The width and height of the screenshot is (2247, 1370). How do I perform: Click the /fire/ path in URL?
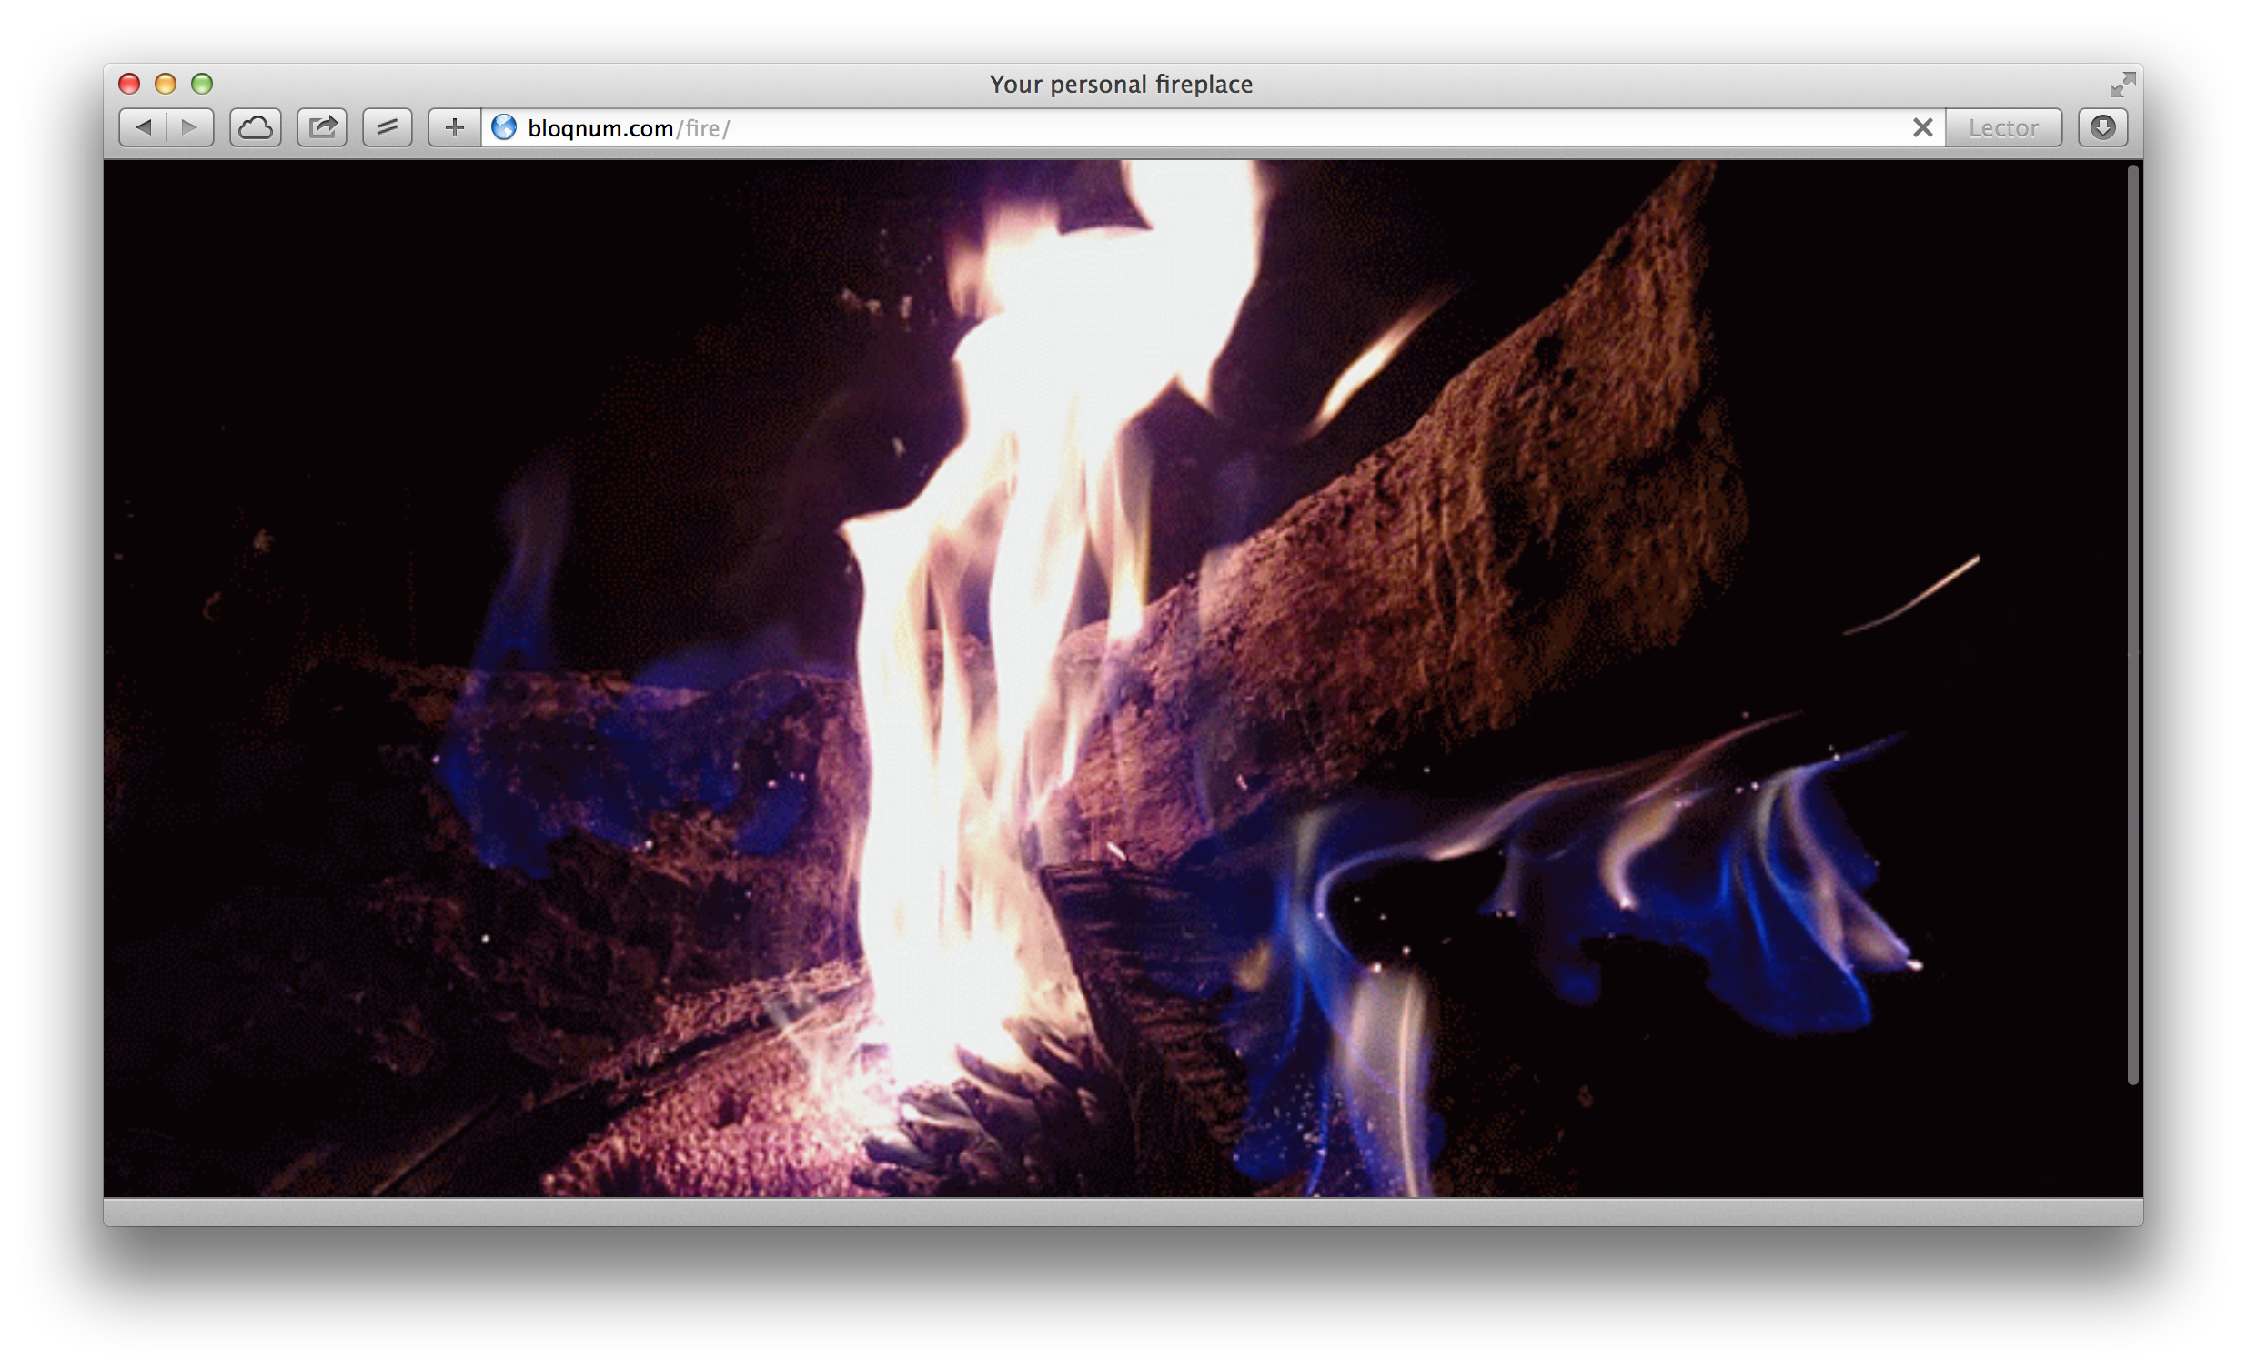[x=703, y=128]
